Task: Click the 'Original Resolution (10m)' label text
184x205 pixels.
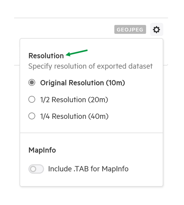Action: [83, 83]
